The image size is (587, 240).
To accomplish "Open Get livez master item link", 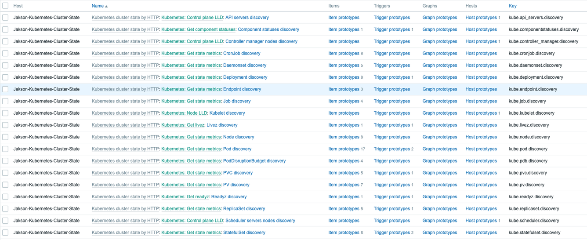I will (183, 125).
